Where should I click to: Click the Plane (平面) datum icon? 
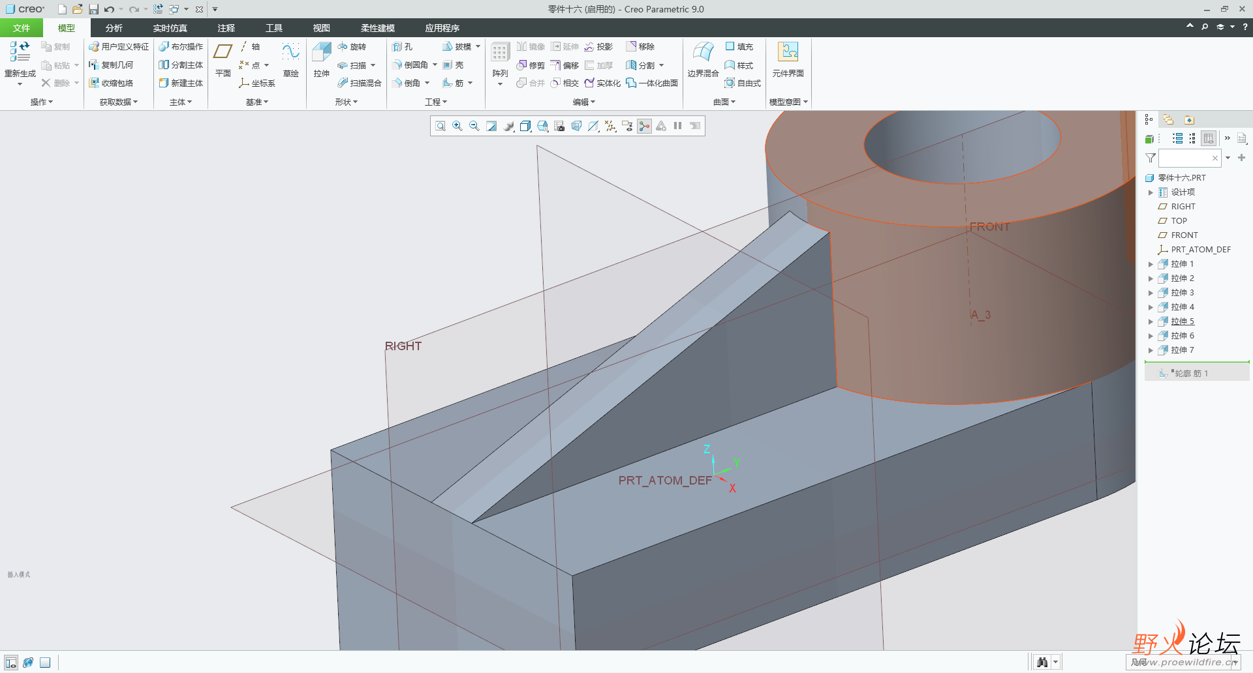[x=223, y=60]
